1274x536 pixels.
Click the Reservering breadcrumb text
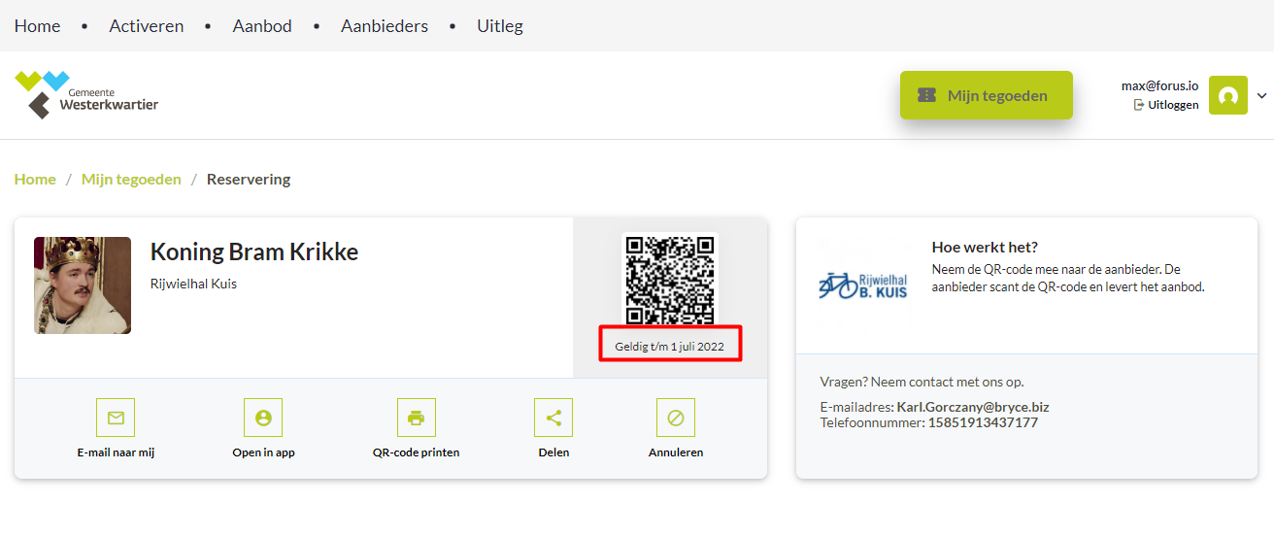coord(249,179)
